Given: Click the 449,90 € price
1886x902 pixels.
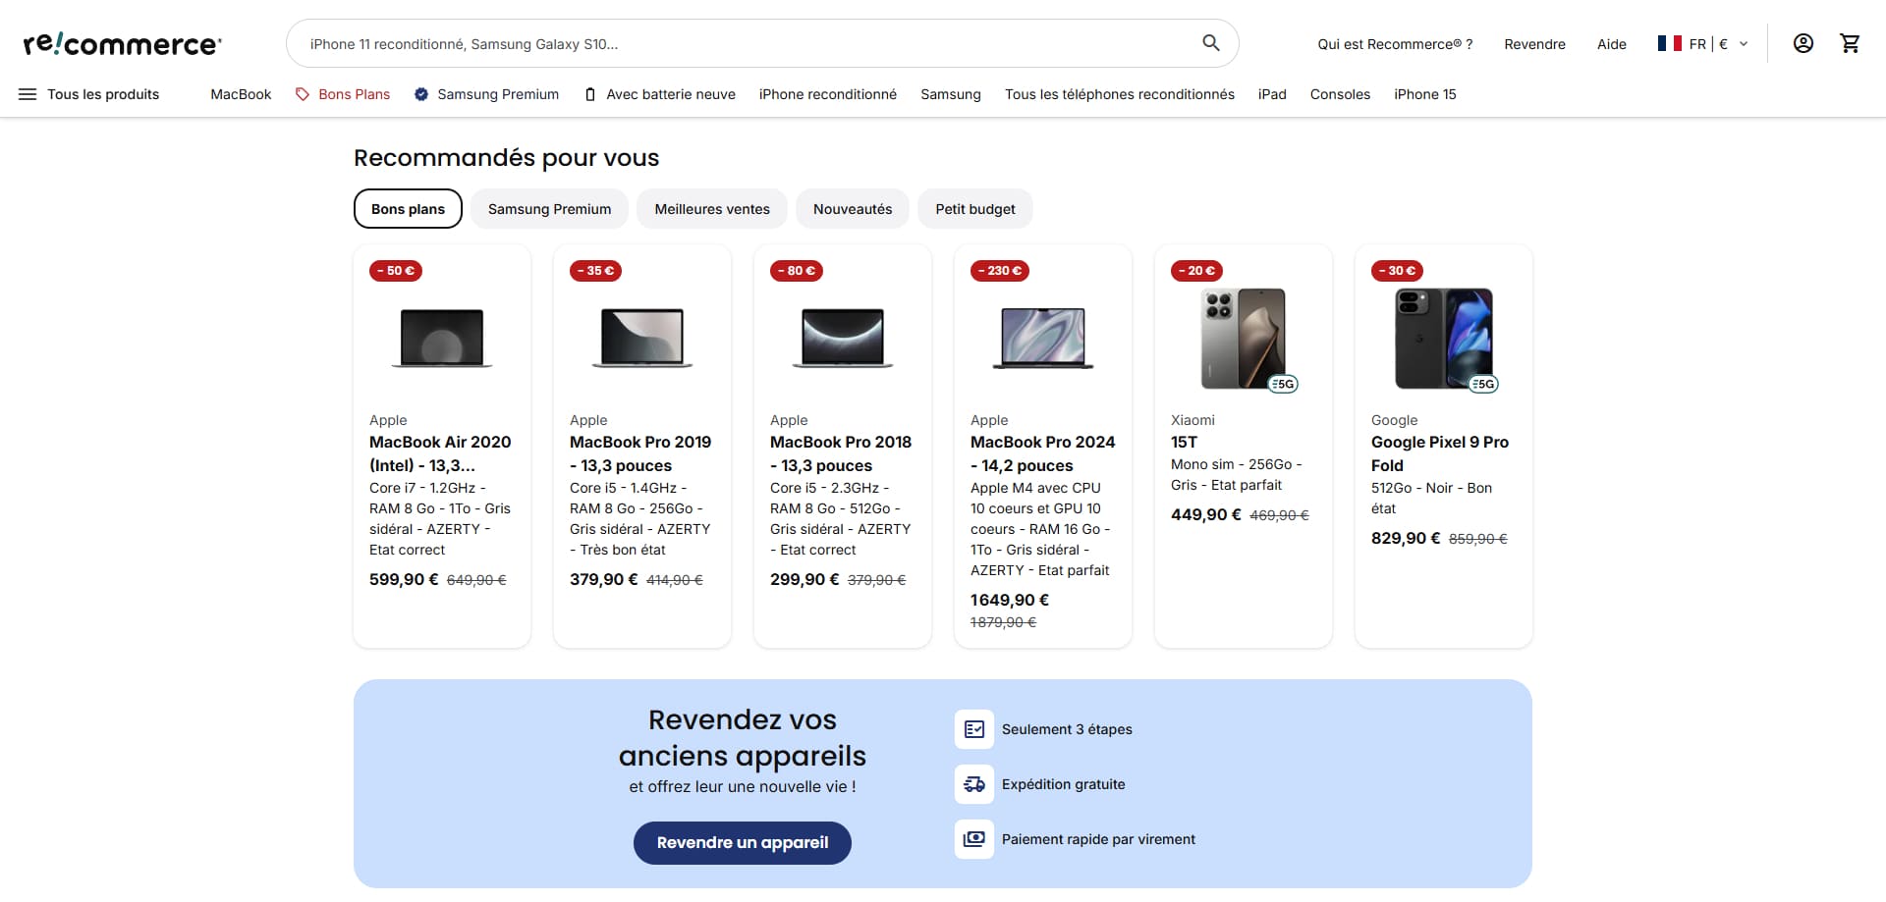Looking at the screenshot, I should [x=1206, y=514].
